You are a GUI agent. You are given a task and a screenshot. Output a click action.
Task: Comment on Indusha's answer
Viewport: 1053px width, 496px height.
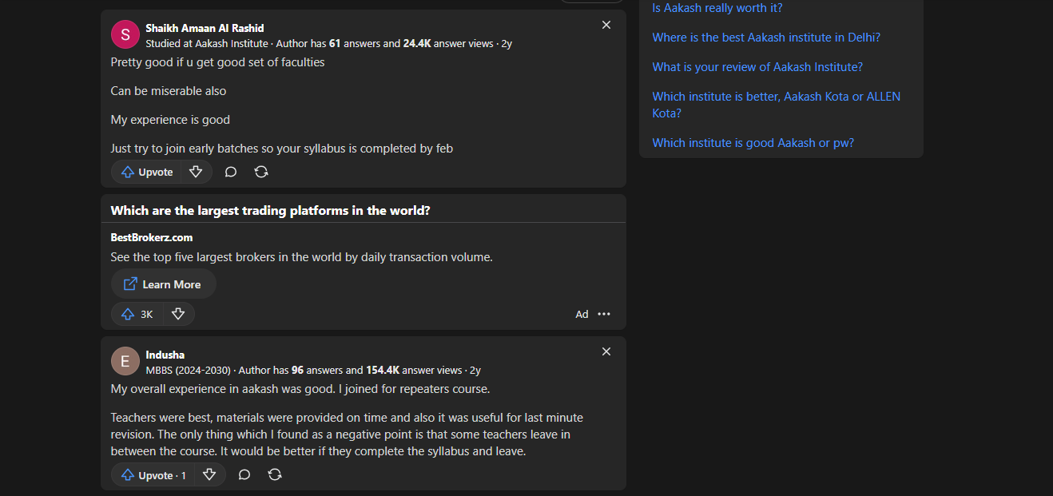pos(244,474)
